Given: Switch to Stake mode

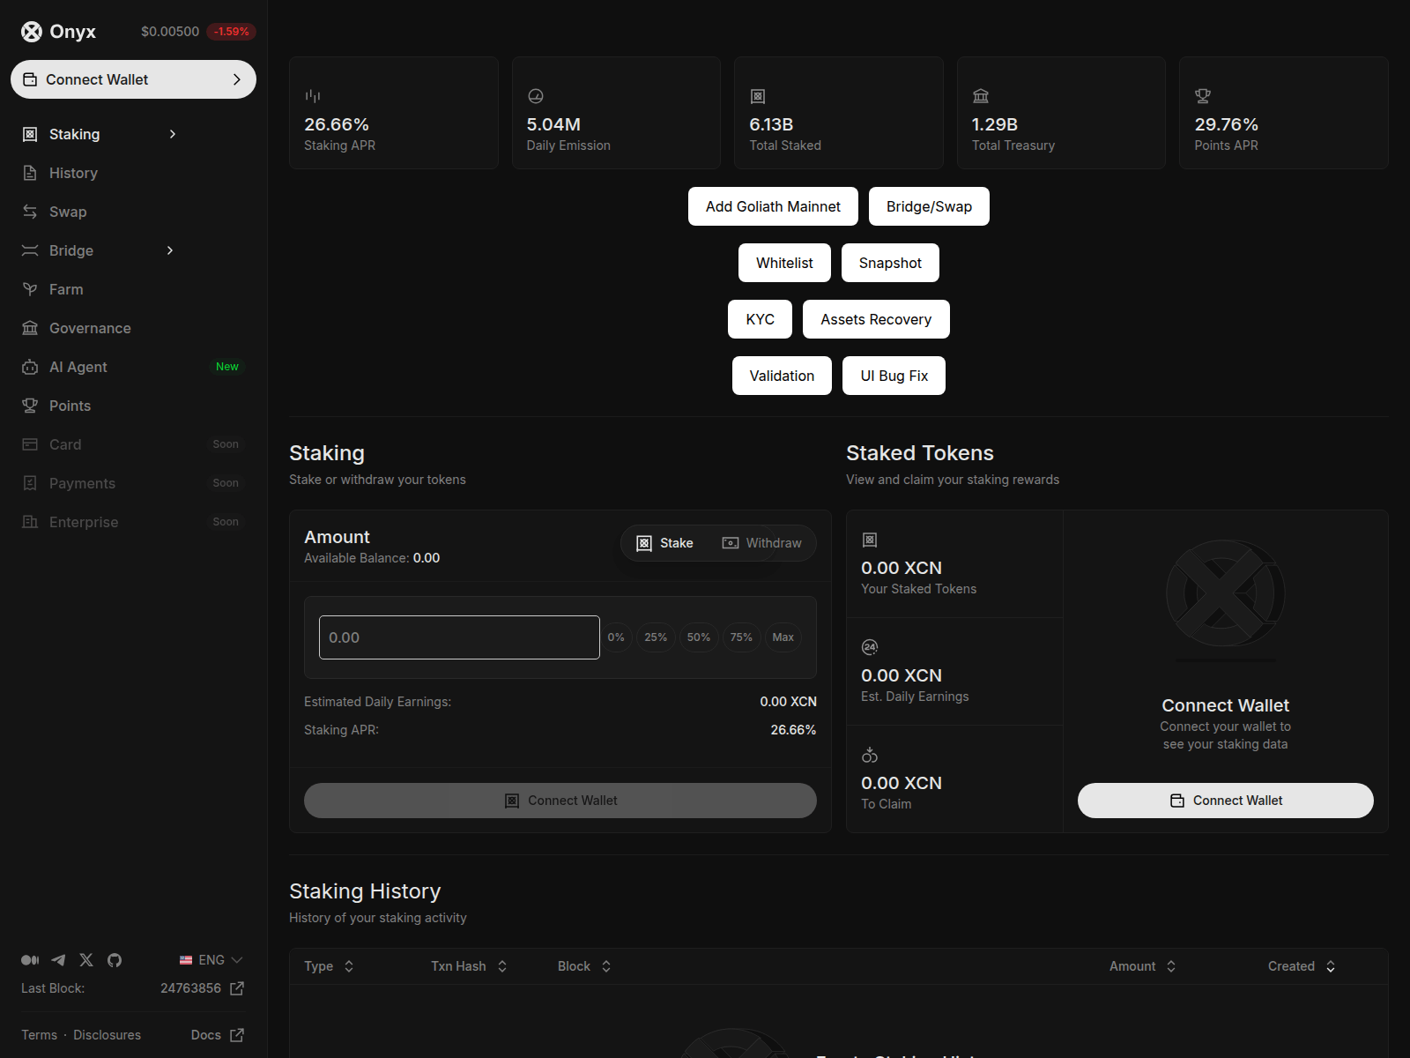Looking at the screenshot, I should click(x=665, y=543).
